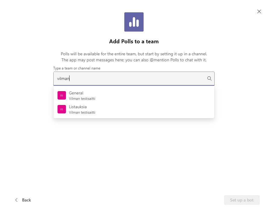The height and width of the screenshot is (212, 267).
Task: Click the Back button
Action: pos(26,200)
